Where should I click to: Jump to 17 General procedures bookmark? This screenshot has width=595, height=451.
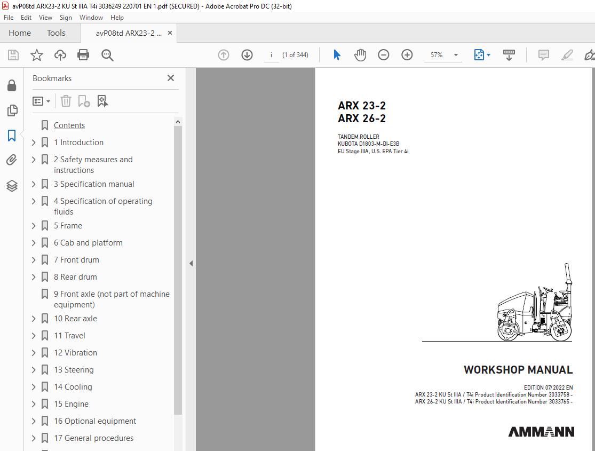(93, 438)
